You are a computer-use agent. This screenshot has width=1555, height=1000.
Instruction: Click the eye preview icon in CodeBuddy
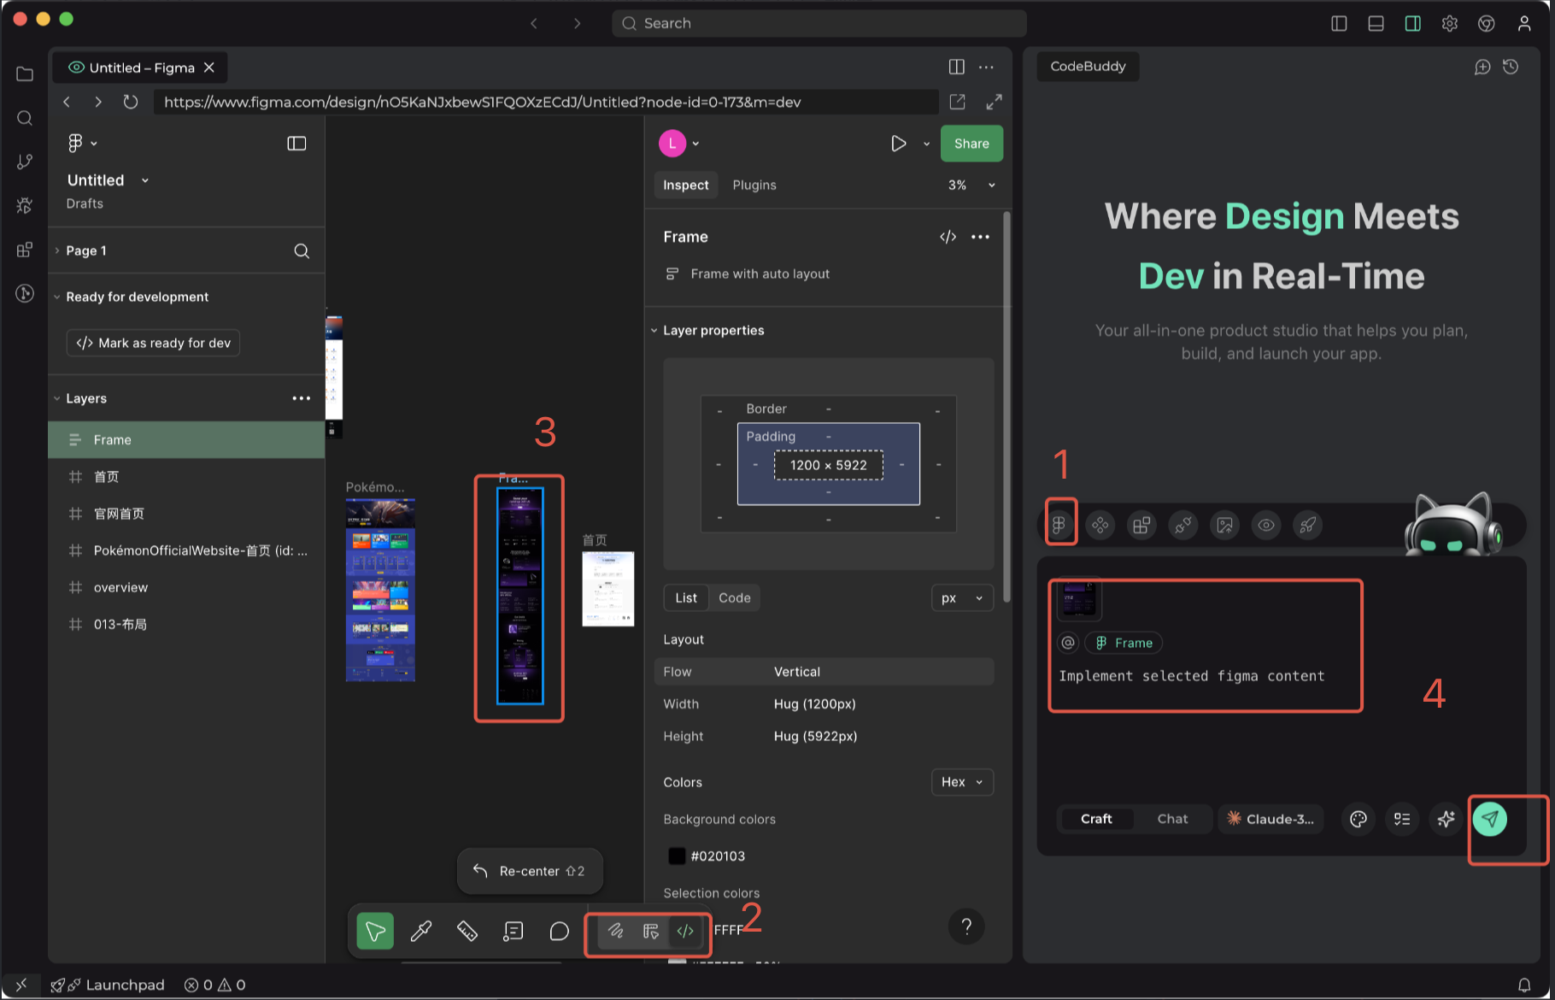1266,525
